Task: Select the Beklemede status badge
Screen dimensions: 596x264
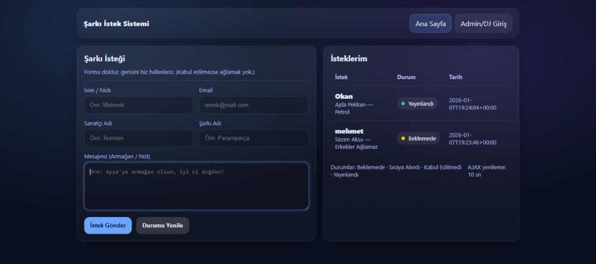Action: point(418,139)
